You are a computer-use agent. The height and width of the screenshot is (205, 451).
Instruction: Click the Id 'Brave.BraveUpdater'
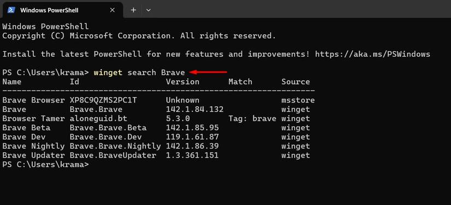click(113, 155)
